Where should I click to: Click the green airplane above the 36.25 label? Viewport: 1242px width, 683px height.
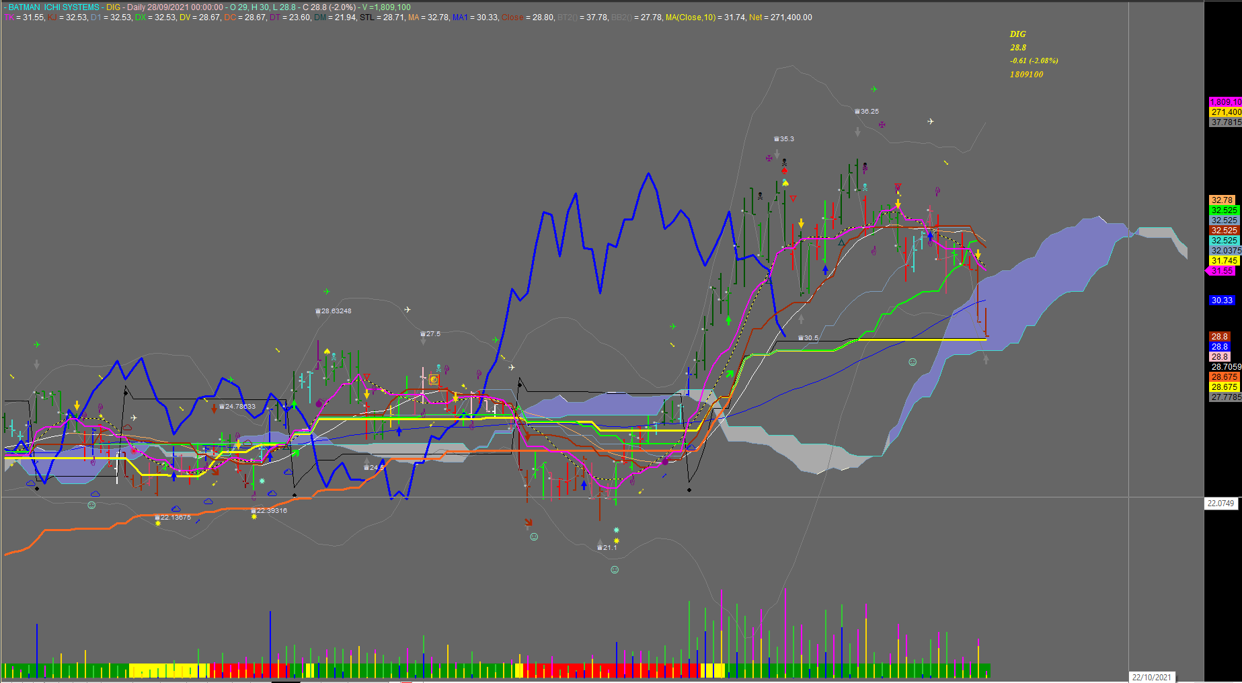coord(874,89)
